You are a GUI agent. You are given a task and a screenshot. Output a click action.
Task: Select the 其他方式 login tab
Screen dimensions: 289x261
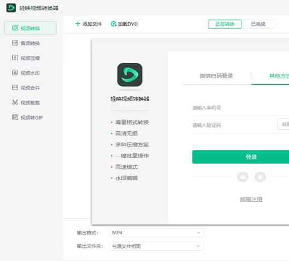pos(279,76)
